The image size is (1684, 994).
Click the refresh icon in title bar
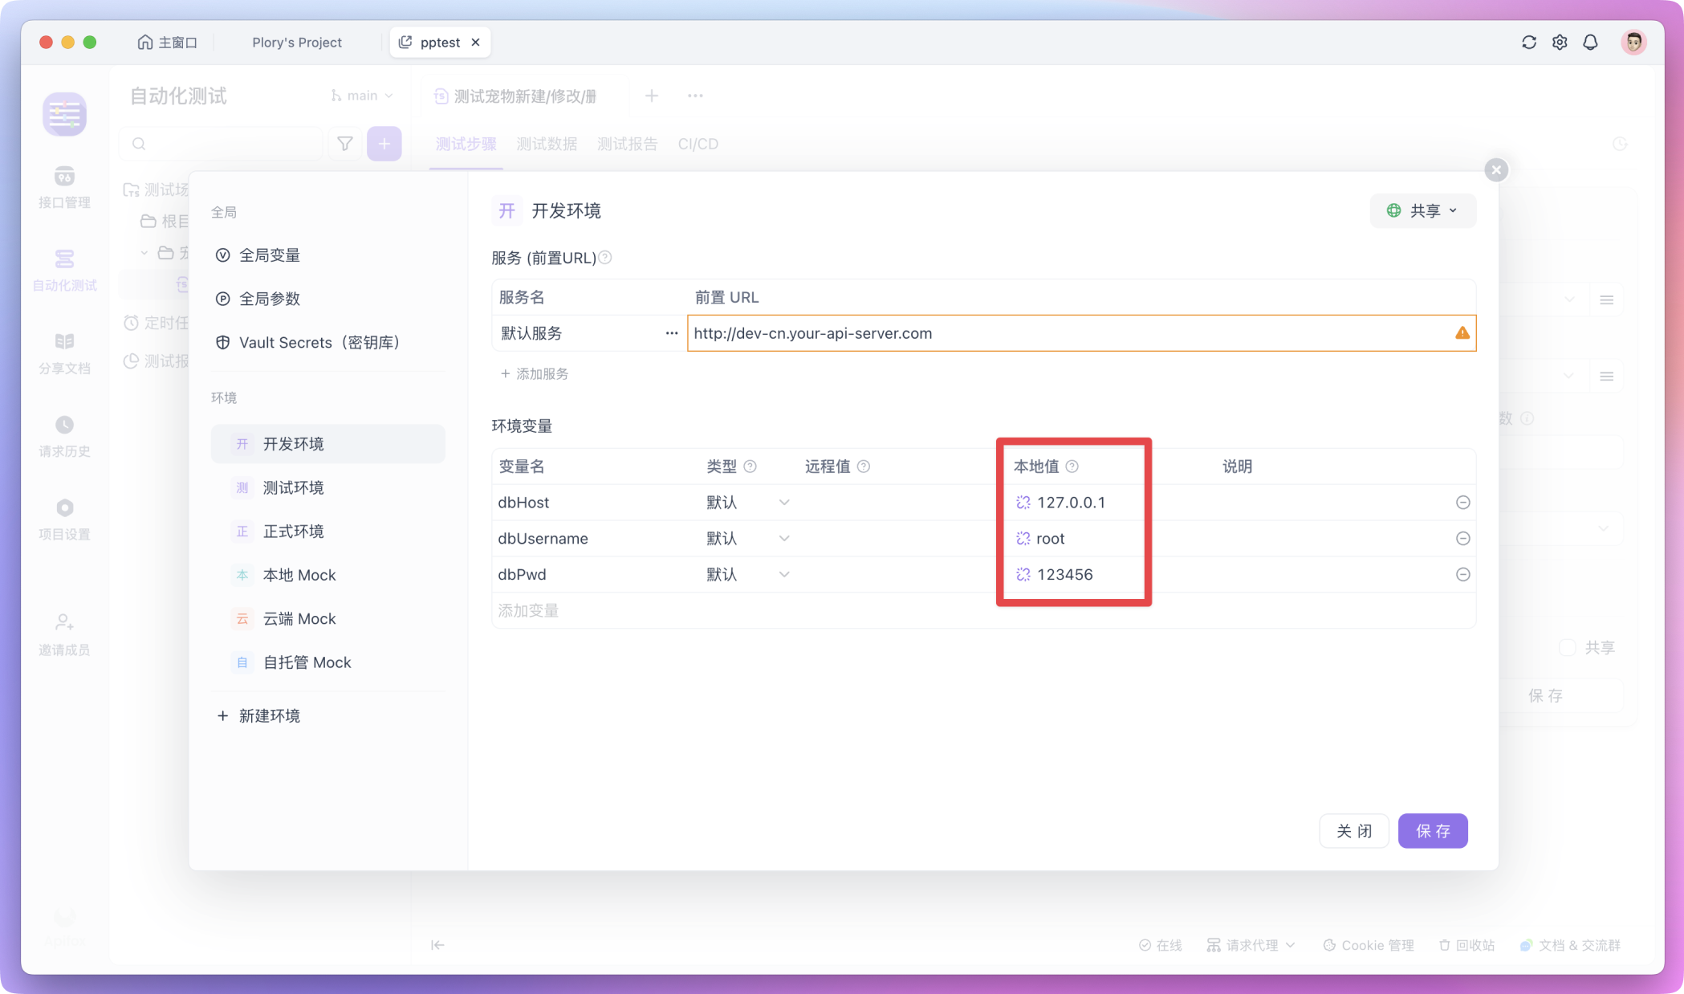coord(1528,43)
